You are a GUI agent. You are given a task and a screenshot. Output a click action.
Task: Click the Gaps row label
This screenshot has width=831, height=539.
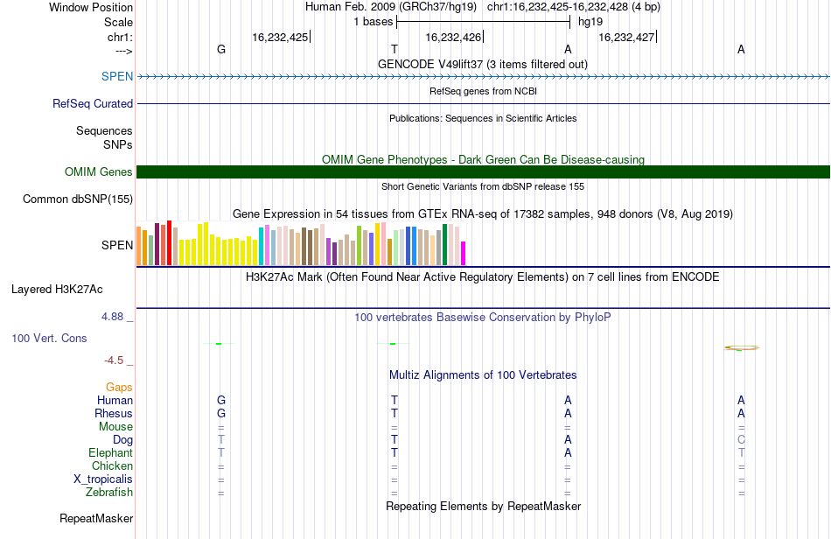(x=119, y=387)
